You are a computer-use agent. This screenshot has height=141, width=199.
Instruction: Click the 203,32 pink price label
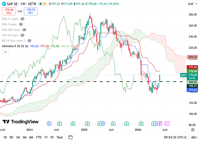[x=192, y=57]
